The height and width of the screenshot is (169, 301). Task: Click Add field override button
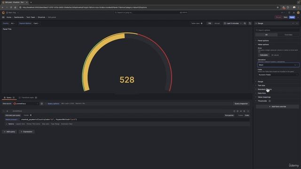[x=277, y=107]
